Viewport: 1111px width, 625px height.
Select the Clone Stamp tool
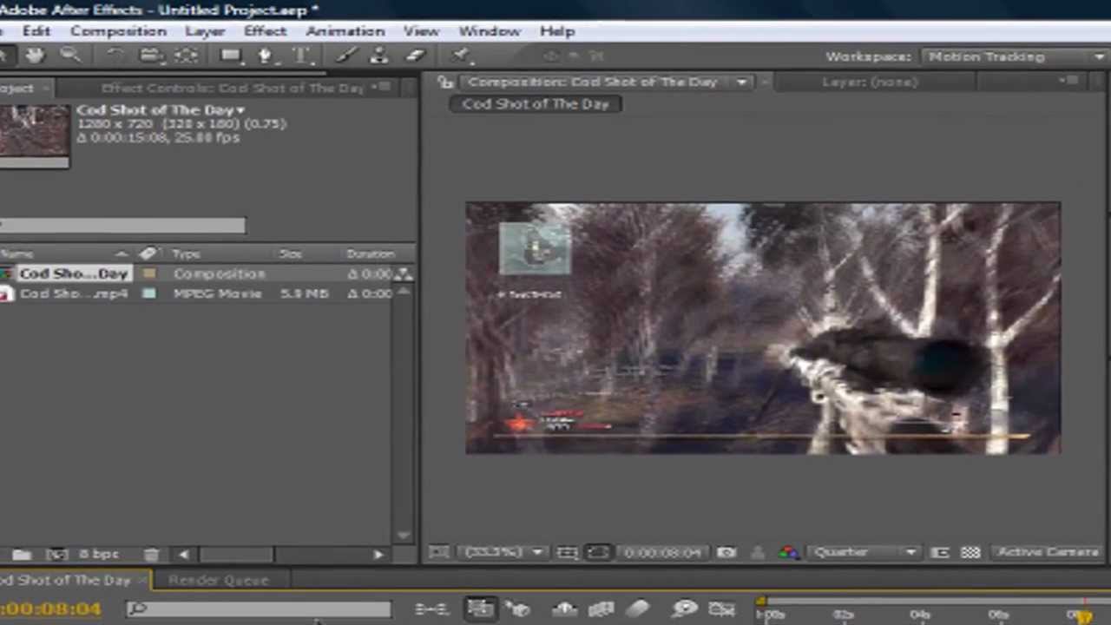pyautogui.click(x=378, y=56)
